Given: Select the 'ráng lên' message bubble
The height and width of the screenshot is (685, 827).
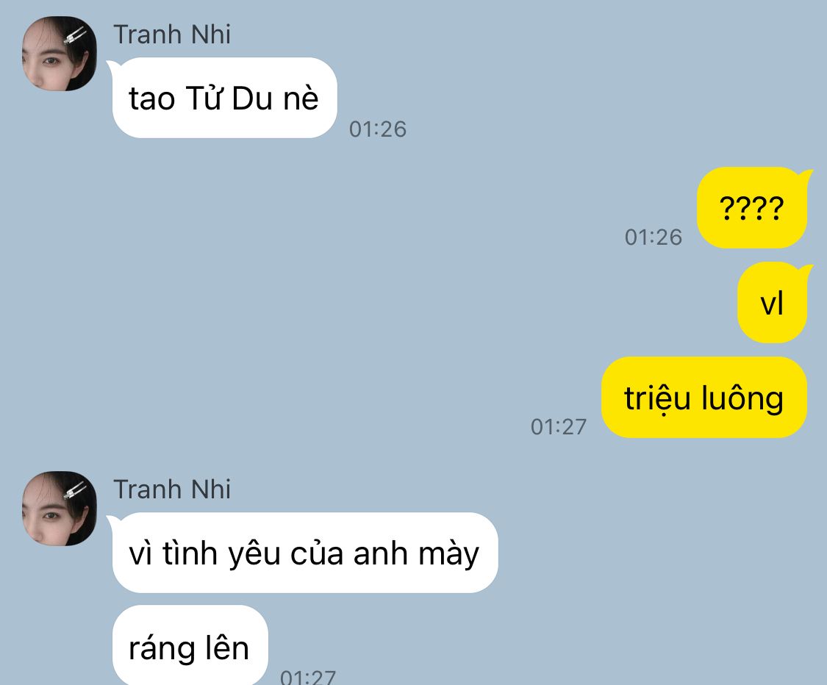Looking at the screenshot, I should tap(190, 646).
